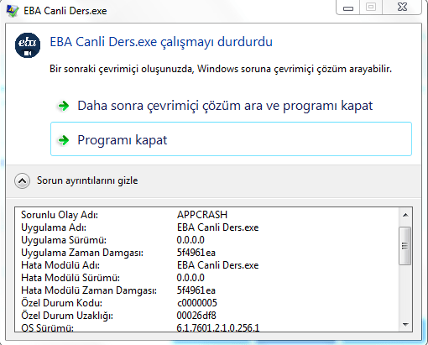Click the 'Özel Durum Uzaklığı:' label
The image size is (428, 345).
(x=67, y=316)
